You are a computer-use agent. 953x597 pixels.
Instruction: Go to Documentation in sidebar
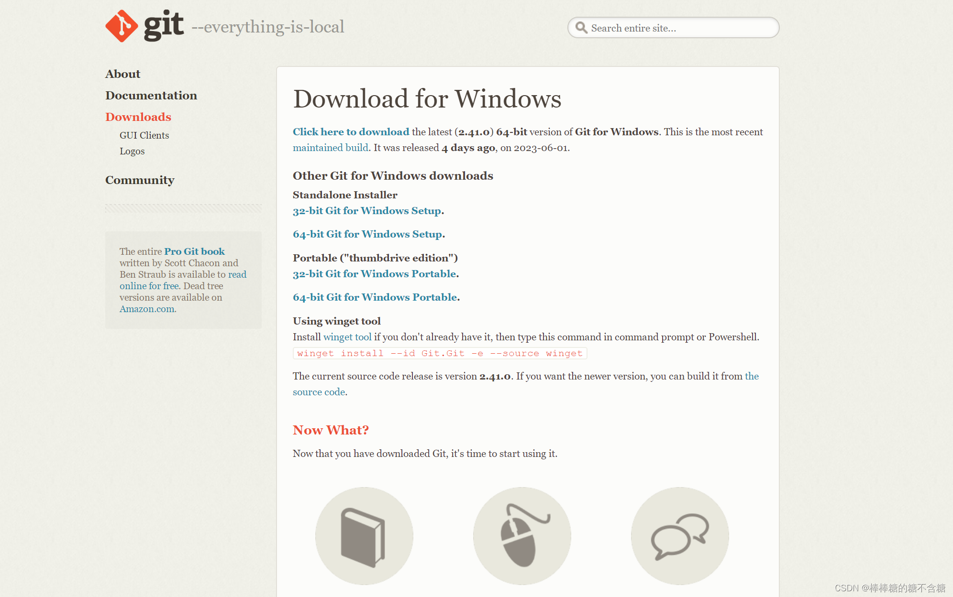(151, 96)
